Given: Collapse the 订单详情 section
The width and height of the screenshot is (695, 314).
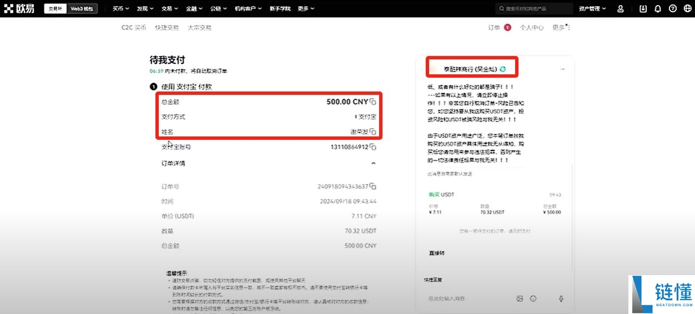Looking at the screenshot, I should [373, 164].
